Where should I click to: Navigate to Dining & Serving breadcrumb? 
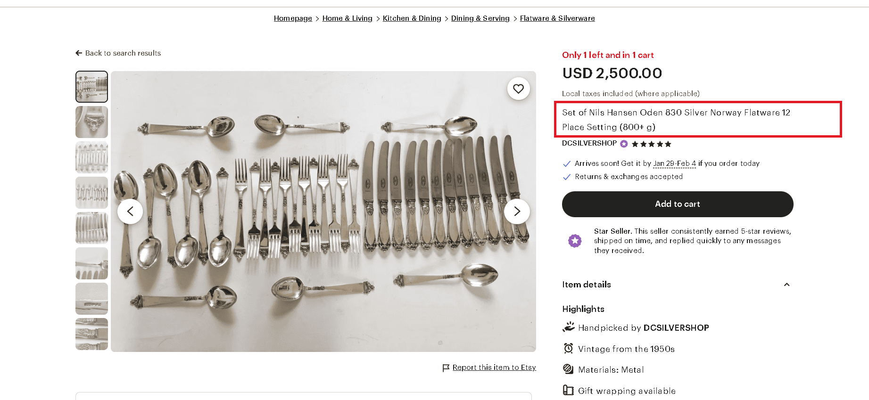pyautogui.click(x=480, y=18)
